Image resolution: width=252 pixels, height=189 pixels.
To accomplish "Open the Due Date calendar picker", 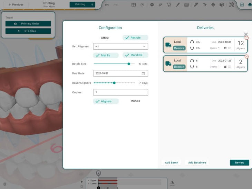I will pos(143,73).
